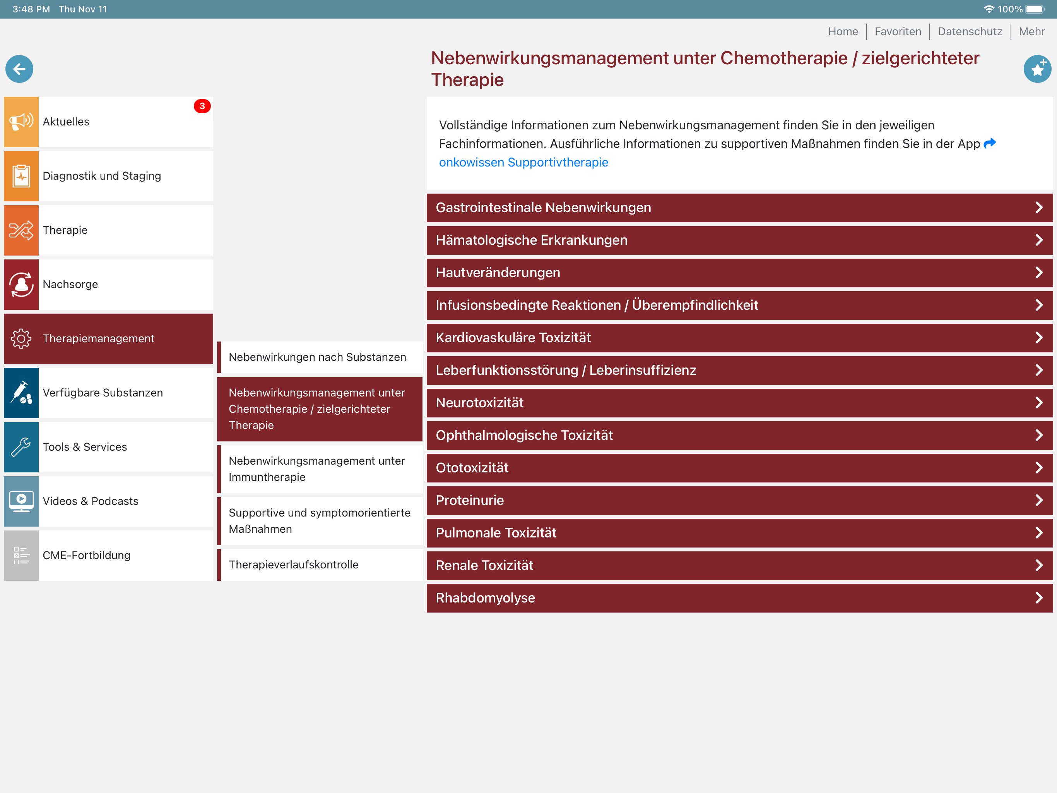The image size is (1057, 793).
Task: Open Aktuelles via megaphone icon
Action: 21,122
